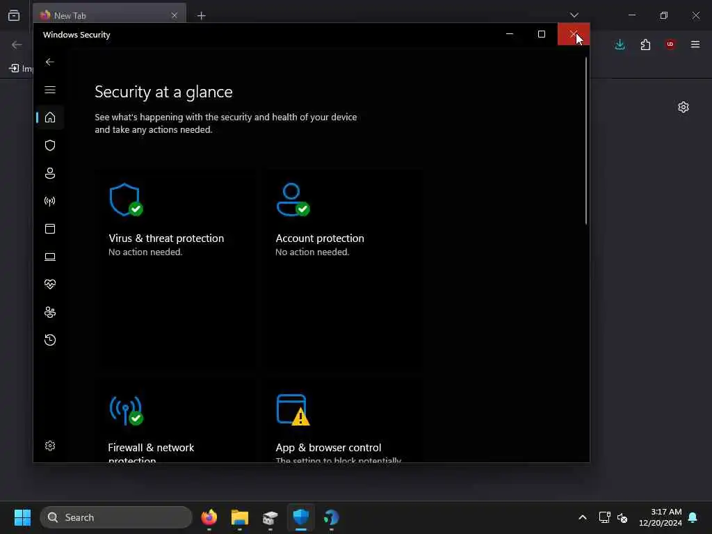
Task: Open the Windows Security hamburger menu
Action: pos(50,90)
